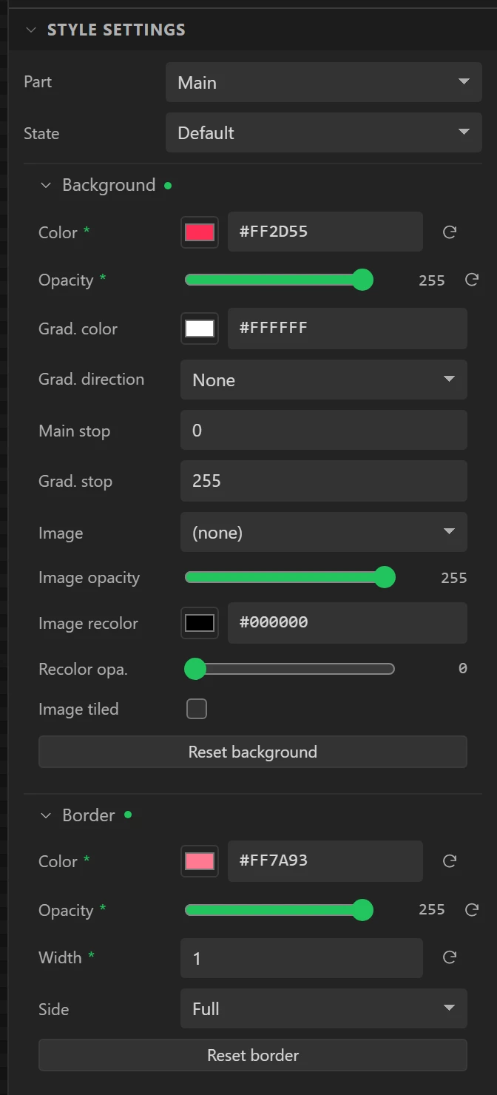This screenshot has height=1095, width=497.
Task: Click the Image opacity value 255
Action: [454, 578]
